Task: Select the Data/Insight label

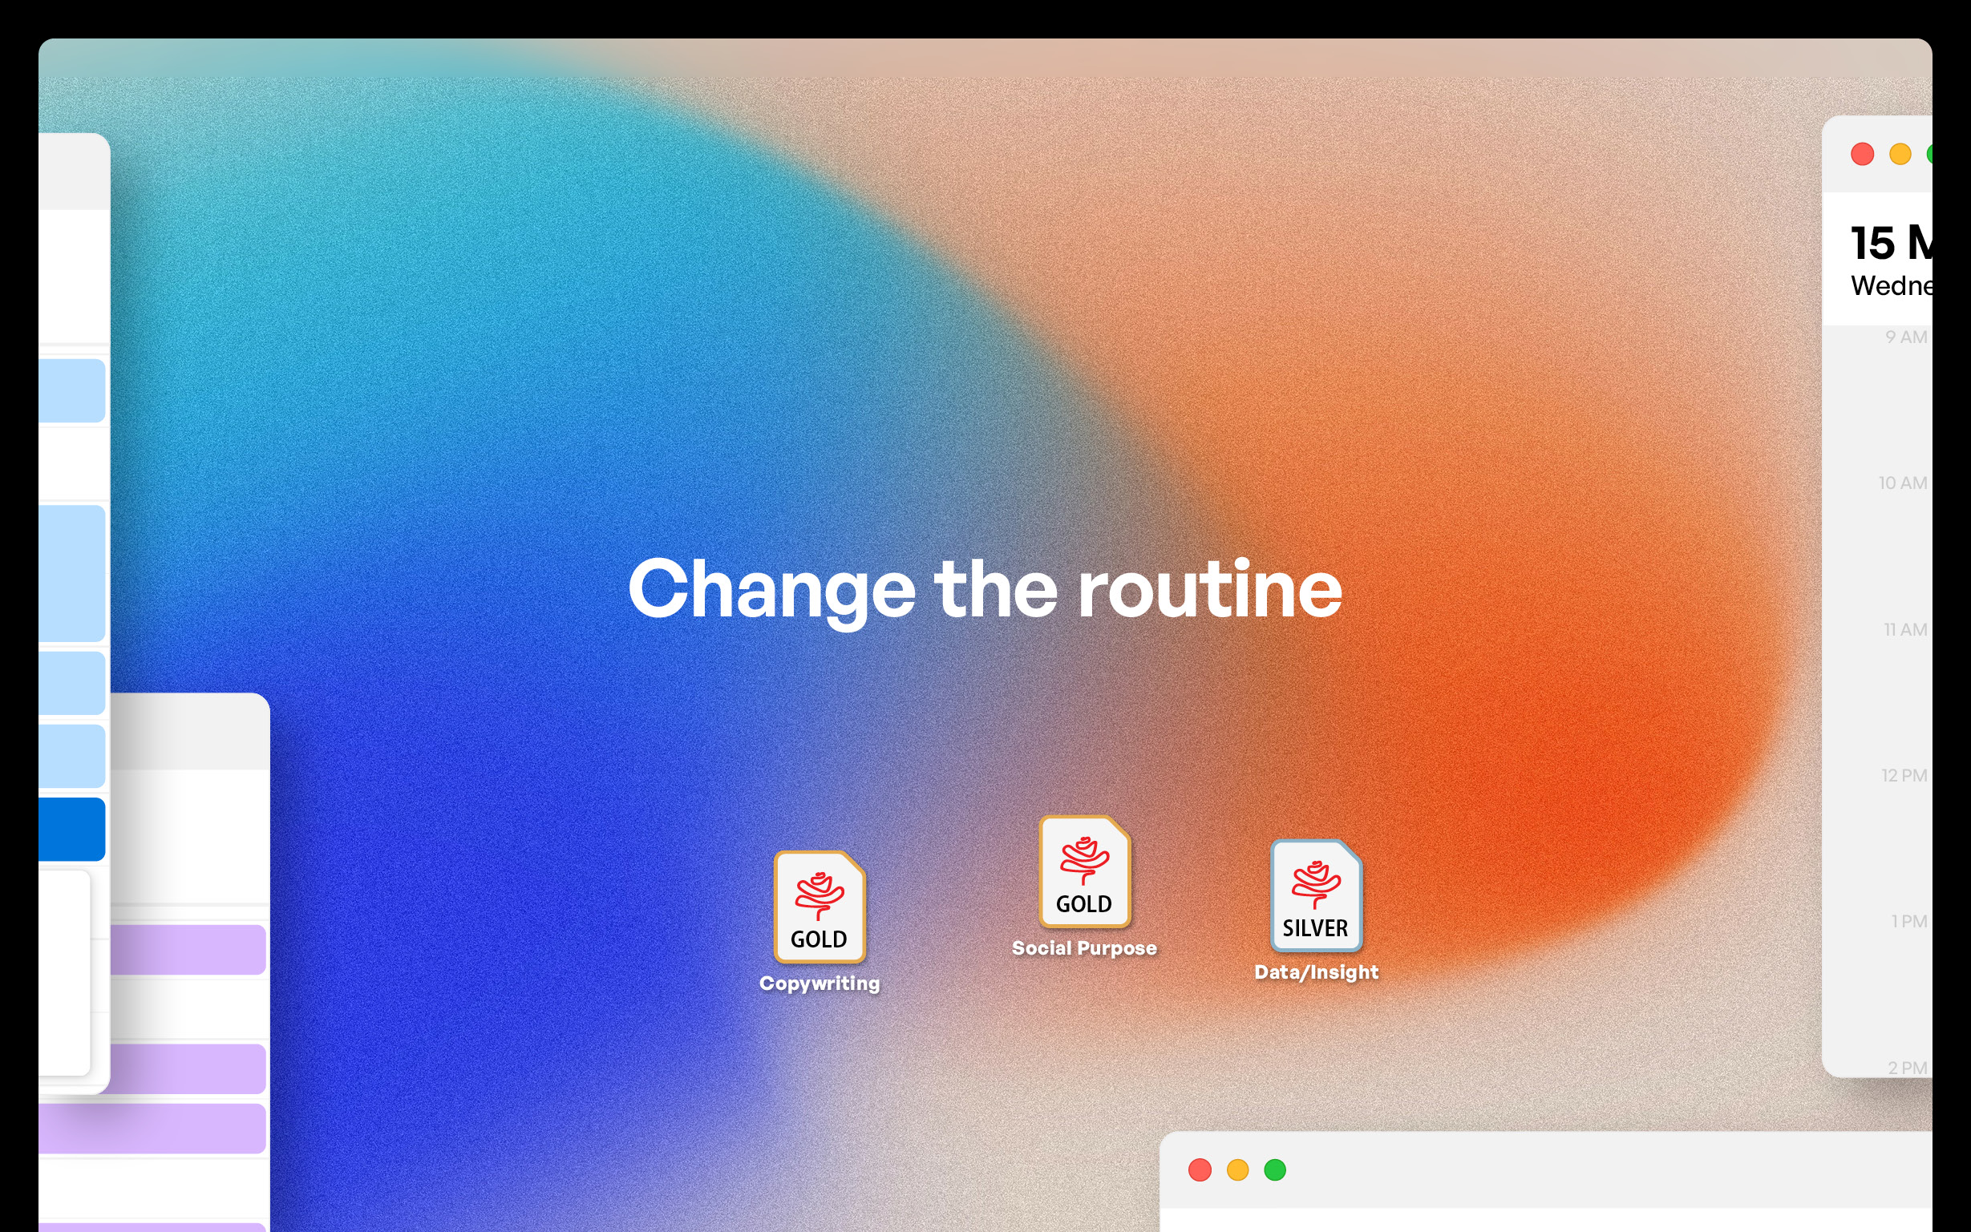Action: 1316,972
